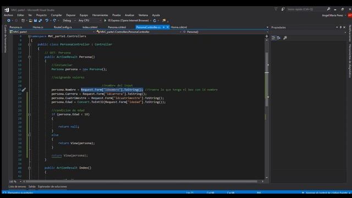
Task: Open the Any CPU platform dropdown
Action: 100,21
